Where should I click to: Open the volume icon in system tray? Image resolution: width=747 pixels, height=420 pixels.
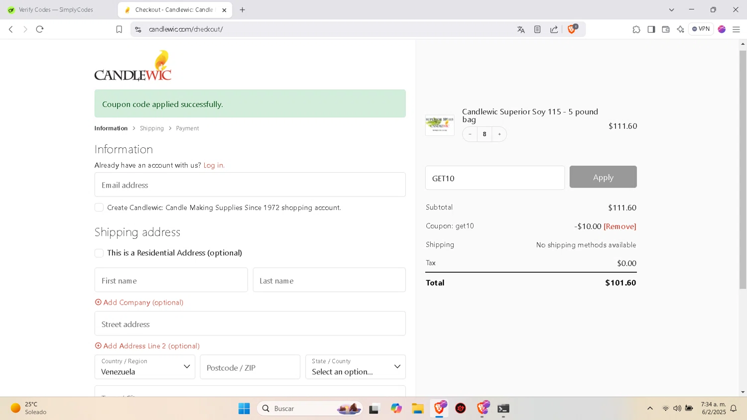coord(677,409)
